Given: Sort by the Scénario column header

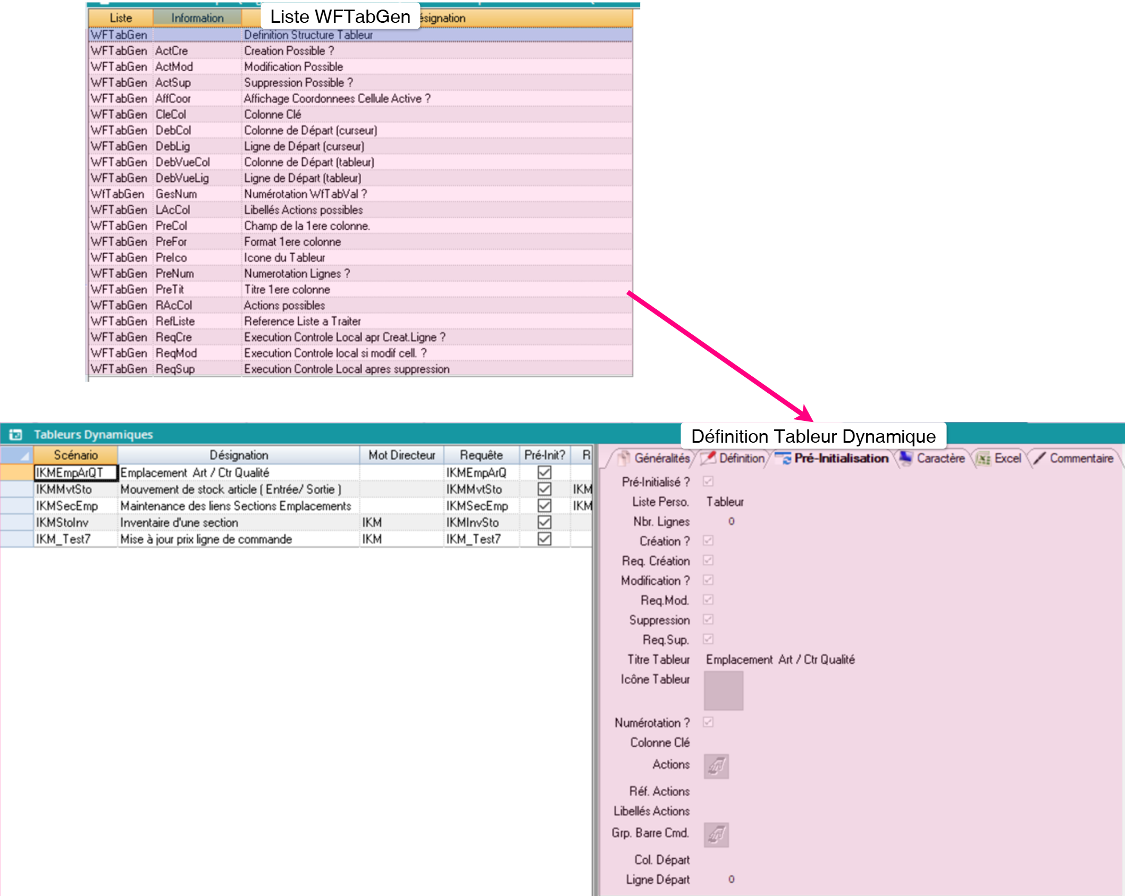Looking at the screenshot, I should pos(75,455).
